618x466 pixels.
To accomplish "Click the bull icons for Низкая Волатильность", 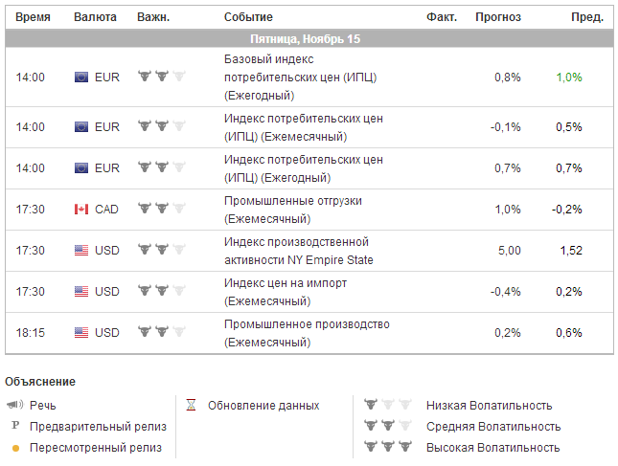I will click(386, 405).
